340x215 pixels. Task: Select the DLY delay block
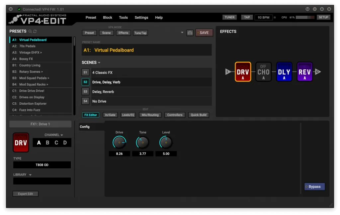pyautogui.click(x=284, y=72)
